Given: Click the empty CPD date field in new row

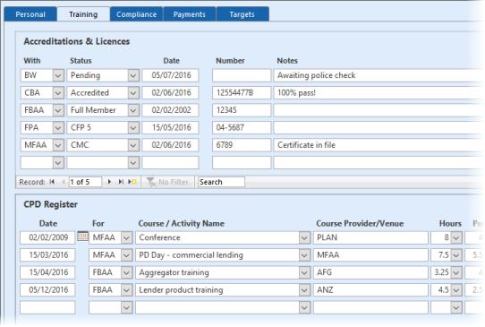Looking at the screenshot, I should click(x=47, y=307).
